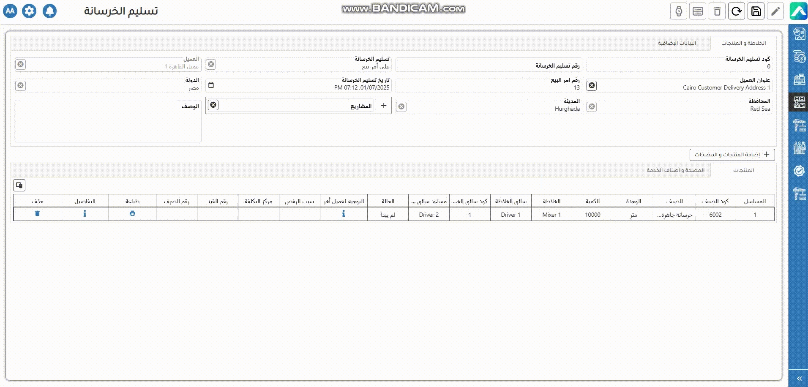
Task: Open the notifications bell icon
Action: click(x=49, y=11)
